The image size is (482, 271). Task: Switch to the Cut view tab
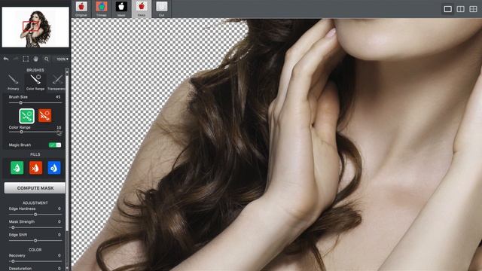[161, 9]
